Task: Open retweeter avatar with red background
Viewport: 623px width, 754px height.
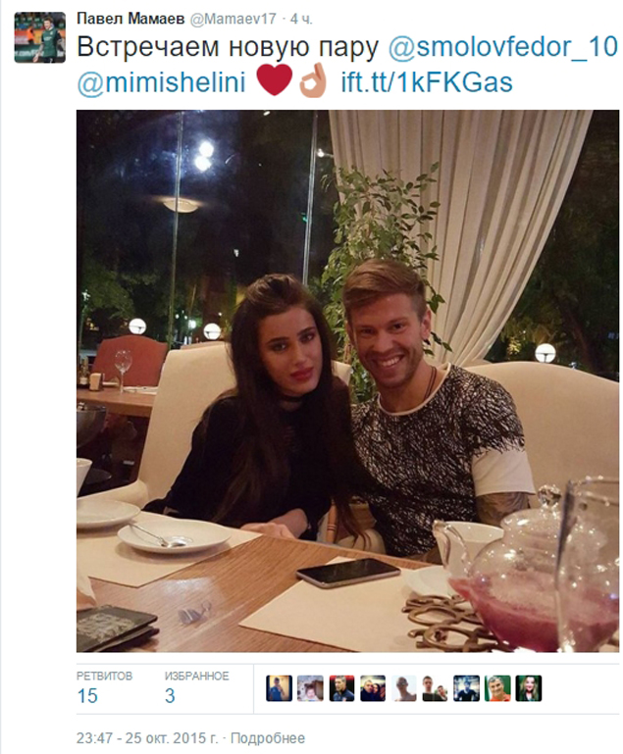Action: [x=341, y=688]
